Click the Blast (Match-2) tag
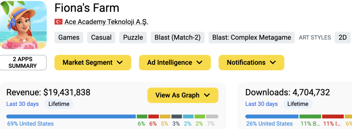The height and width of the screenshot is (129, 352). pos(178,37)
